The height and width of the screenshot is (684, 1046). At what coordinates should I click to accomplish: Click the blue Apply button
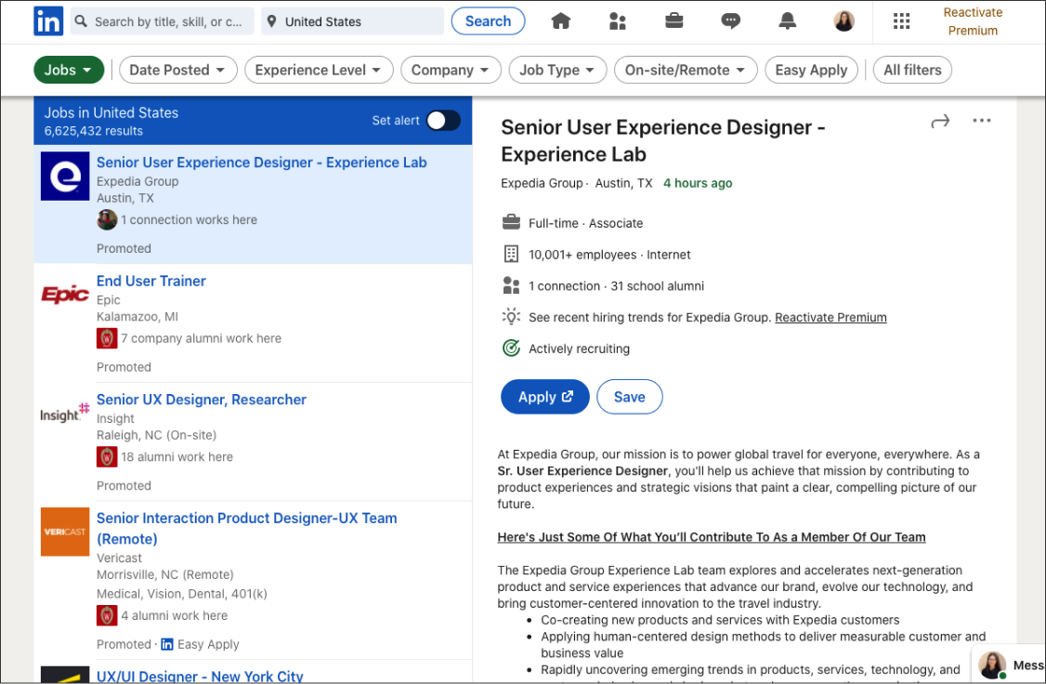click(544, 397)
